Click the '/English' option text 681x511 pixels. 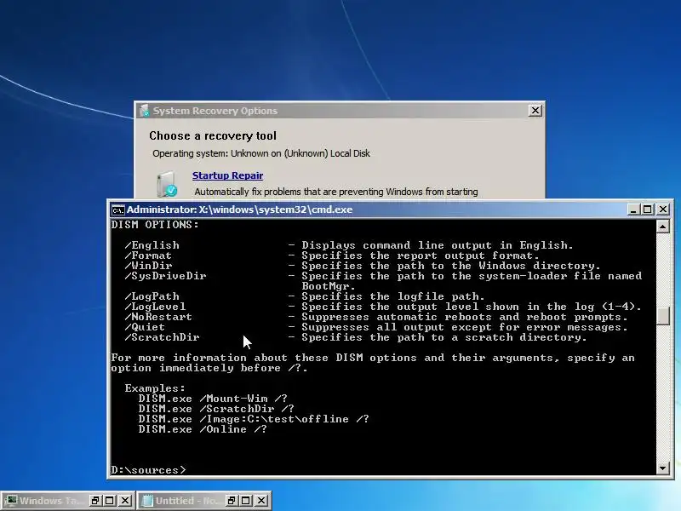(x=152, y=245)
